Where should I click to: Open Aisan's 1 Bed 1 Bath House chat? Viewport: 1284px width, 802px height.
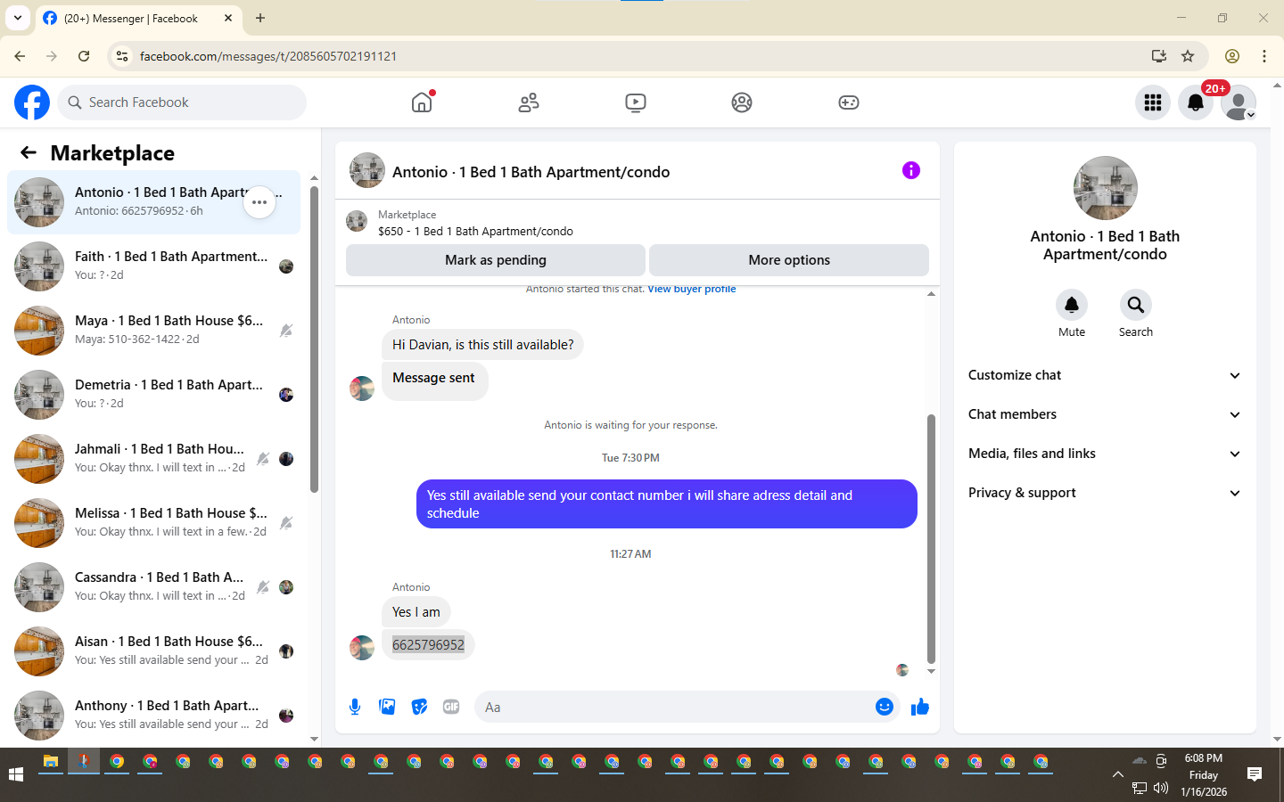click(x=153, y=651)
